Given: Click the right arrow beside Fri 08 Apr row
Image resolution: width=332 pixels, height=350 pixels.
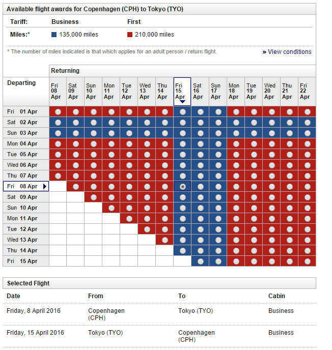Looking at the screenshot, I should [45, 187].
